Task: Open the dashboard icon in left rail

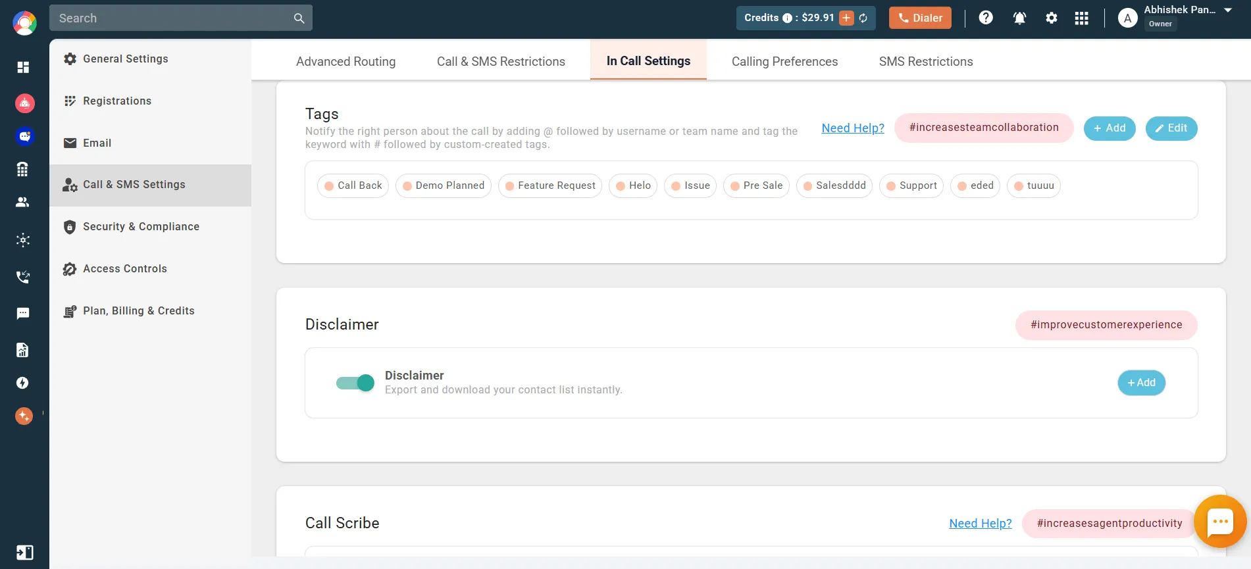Action: pos(23,67)
